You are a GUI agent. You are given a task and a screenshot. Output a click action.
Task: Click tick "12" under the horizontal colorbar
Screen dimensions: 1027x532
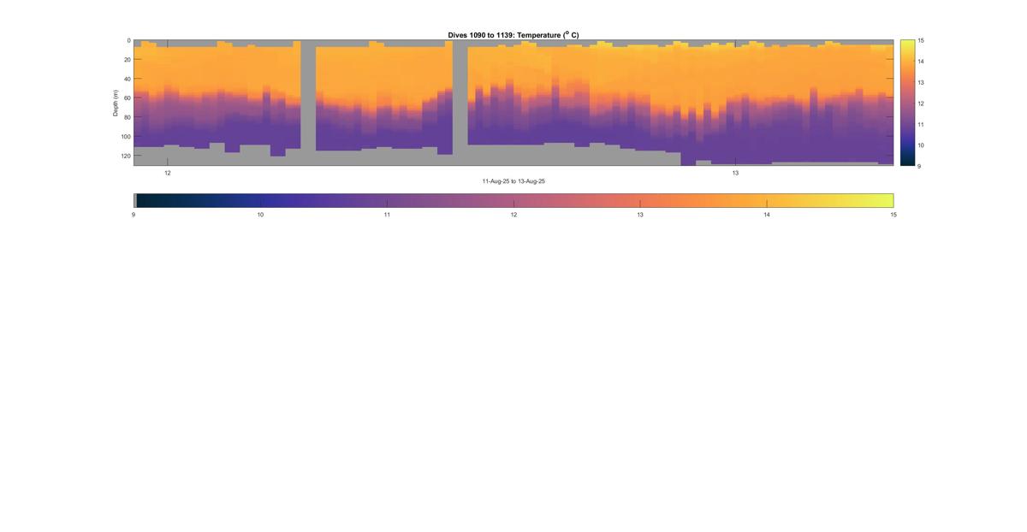[x=513, y=215]
